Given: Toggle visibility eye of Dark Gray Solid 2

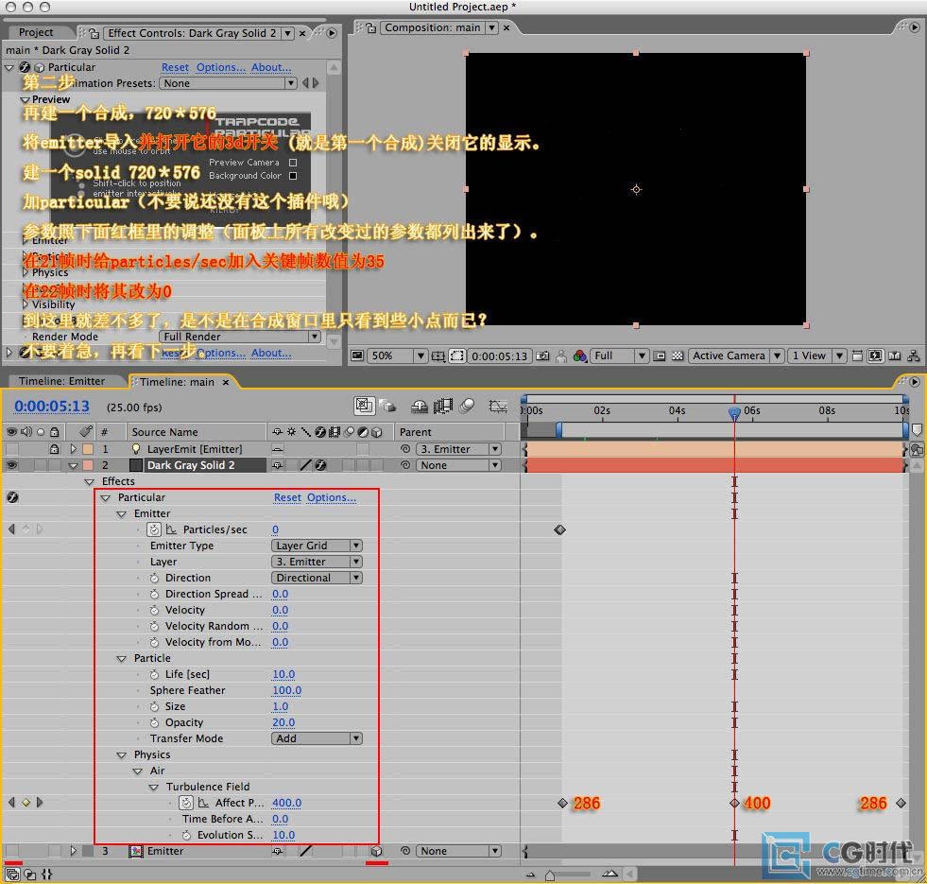Looking at the screenshot, I should tap(11, 465).
